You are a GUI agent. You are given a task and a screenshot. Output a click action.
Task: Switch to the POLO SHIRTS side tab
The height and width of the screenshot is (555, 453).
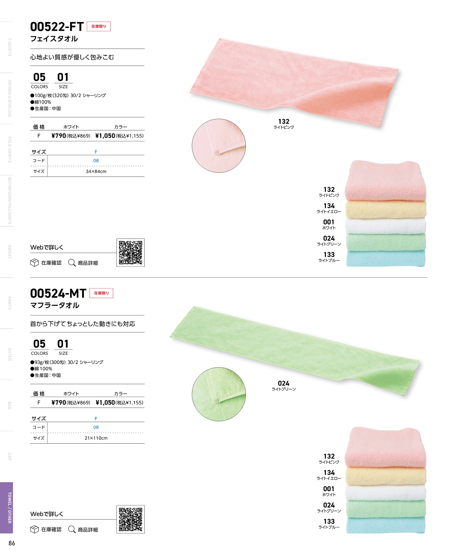6,150
